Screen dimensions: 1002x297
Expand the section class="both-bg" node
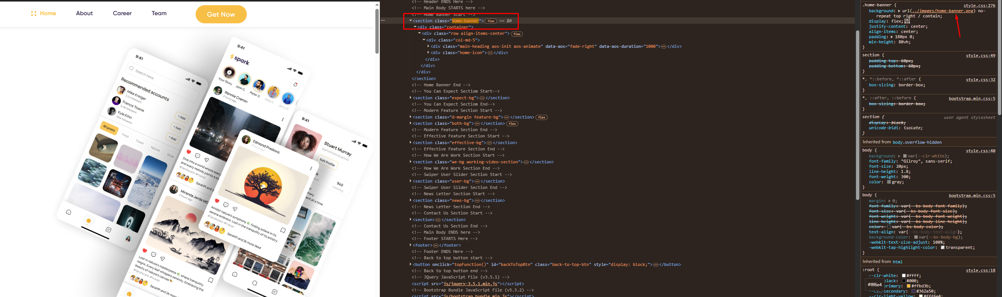click(410, 123)
